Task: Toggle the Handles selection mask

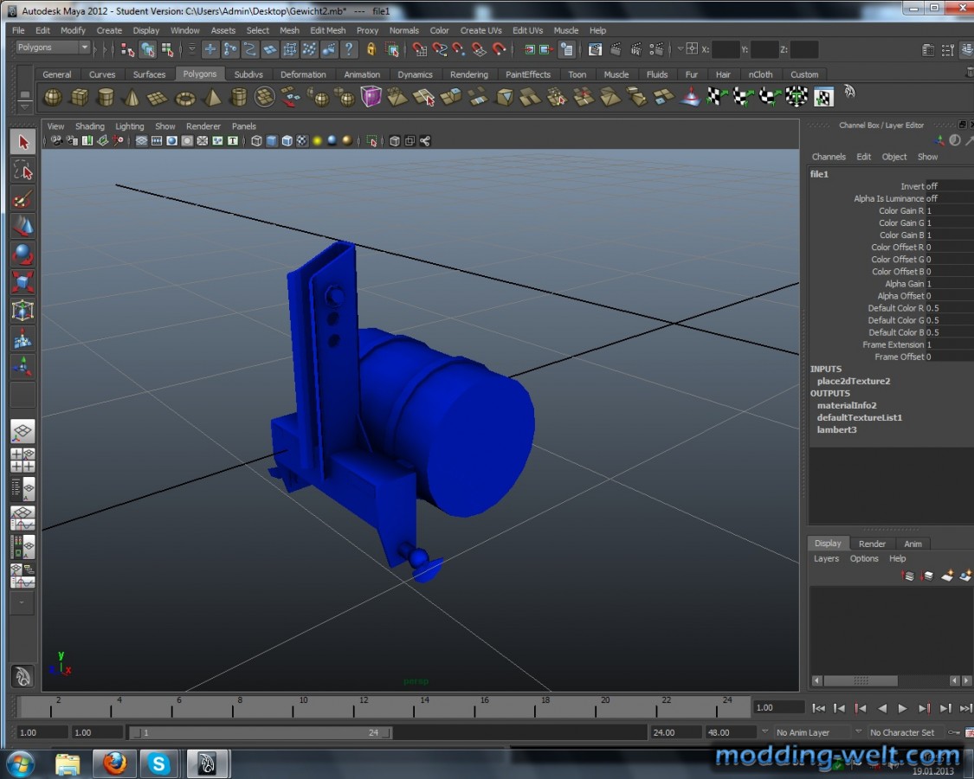Action: 210,49
